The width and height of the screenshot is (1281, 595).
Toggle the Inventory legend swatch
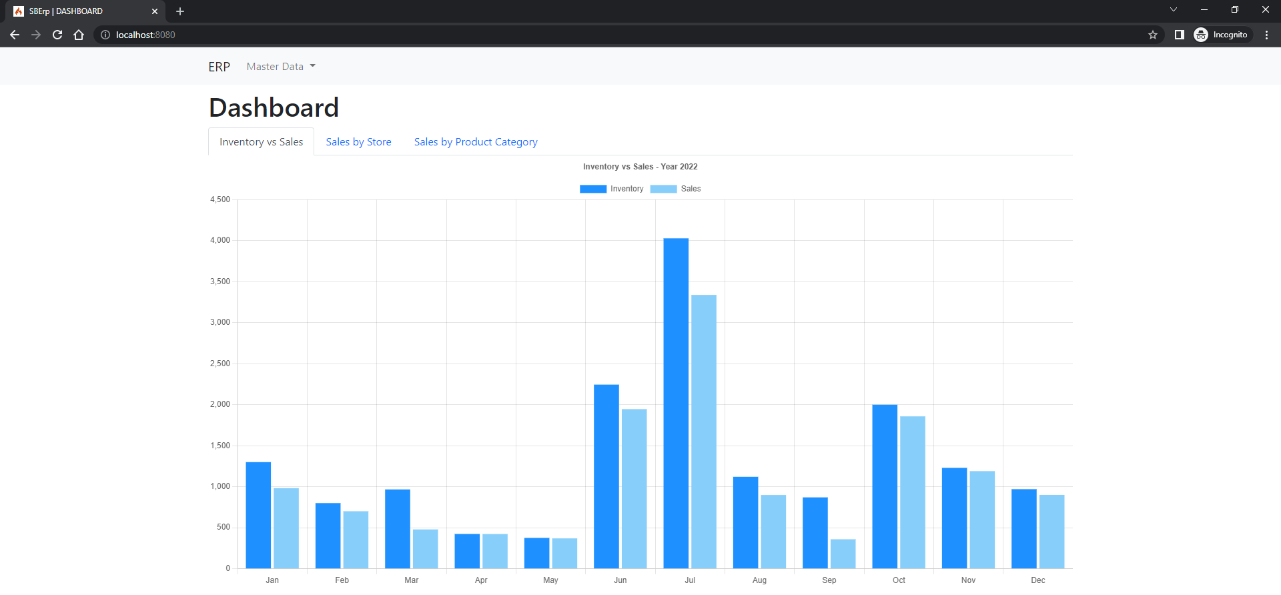(593, 189)
